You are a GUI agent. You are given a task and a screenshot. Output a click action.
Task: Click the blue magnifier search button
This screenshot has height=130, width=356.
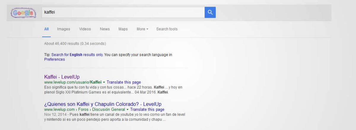(x=210, y=12)
